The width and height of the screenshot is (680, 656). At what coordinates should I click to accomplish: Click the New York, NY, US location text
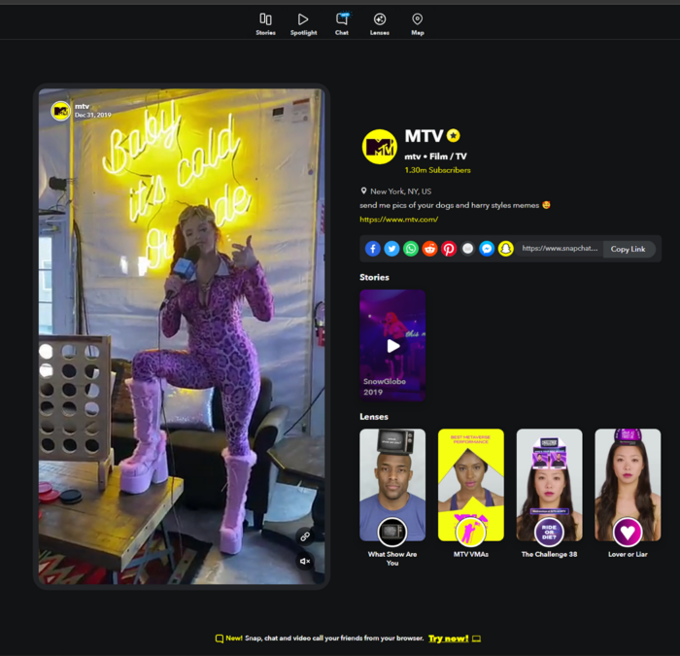point(400,191)
